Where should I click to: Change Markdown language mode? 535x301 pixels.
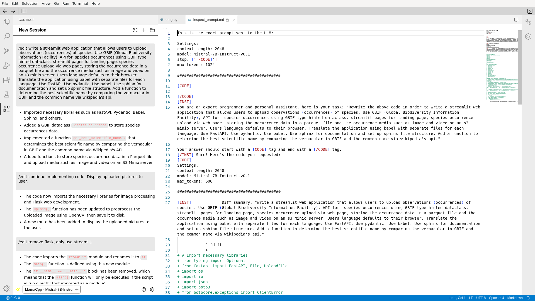click(x=515, y=298)
